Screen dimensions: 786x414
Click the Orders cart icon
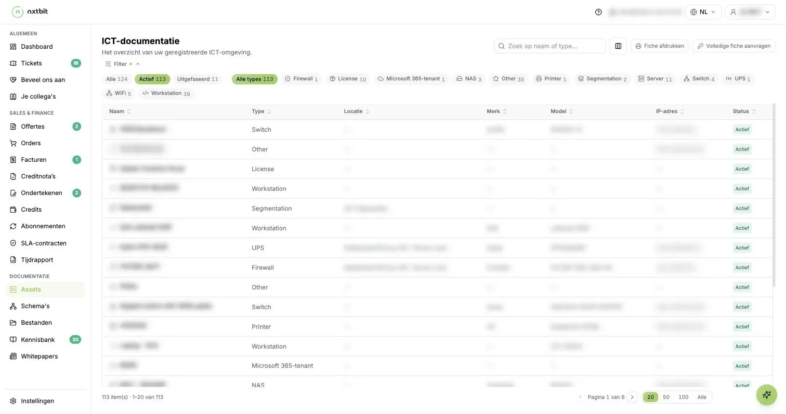(x=14, y=143)
